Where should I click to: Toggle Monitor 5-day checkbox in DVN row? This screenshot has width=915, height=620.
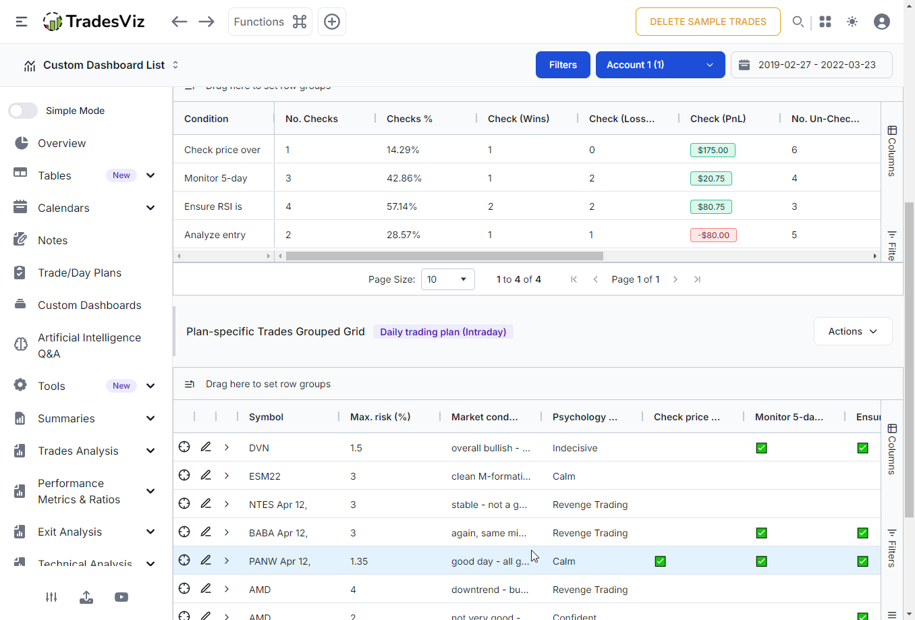(762, 448)
